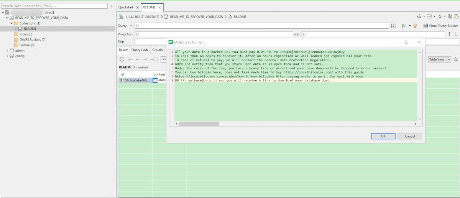Go to the previous results page

138,59
